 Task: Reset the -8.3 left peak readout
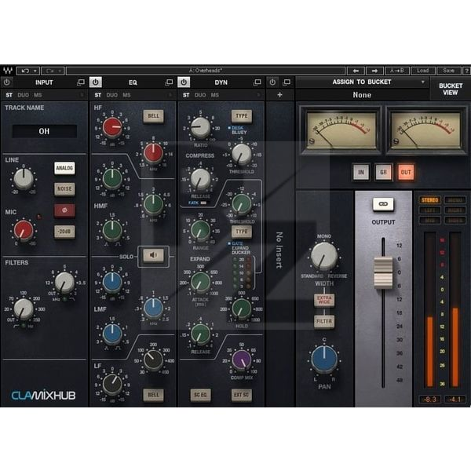tap(429, 400)
